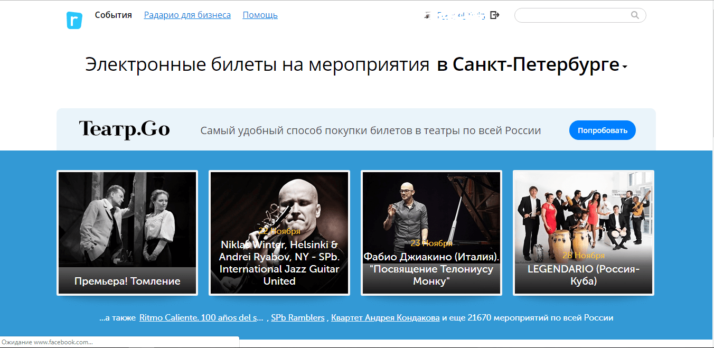Go to the Помощь page
The image size is (714, 348).
[260, 15]
